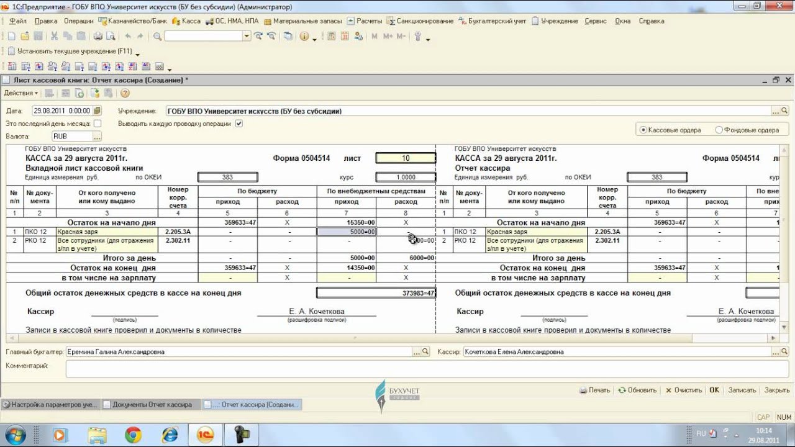
Task: Click the calendar picker icon beside Дата
Action: click(x=96, y=111)
